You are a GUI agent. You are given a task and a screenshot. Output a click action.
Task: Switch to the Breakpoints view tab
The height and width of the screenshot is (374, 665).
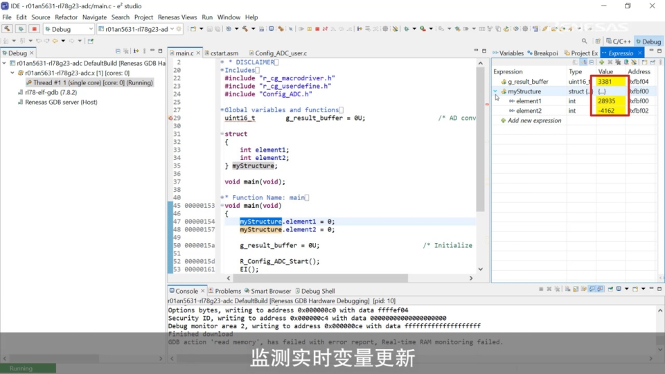click(x=542, y=53)
